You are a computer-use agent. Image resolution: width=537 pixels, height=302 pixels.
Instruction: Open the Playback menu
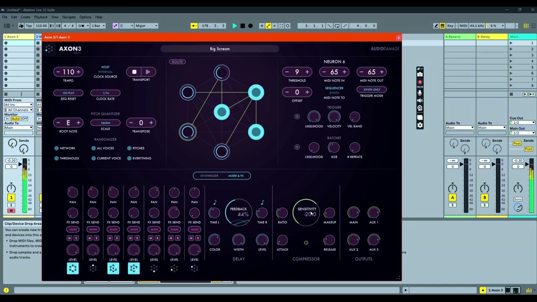pyautogui.click(x=41, y=17)
